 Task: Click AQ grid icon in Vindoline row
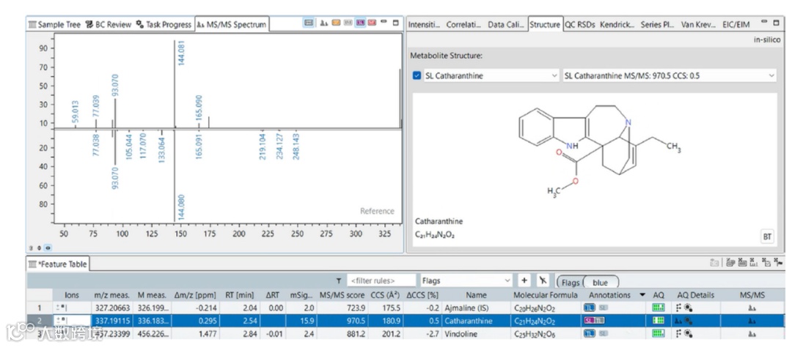coord(658,333)
